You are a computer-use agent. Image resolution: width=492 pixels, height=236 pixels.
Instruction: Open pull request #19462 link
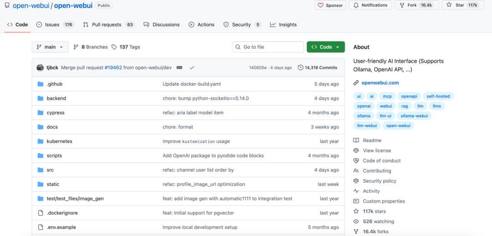pos(113,68)
